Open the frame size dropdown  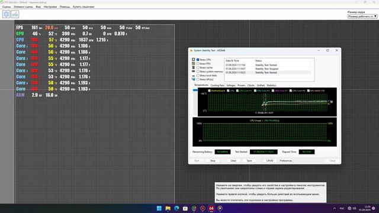tap(362, 16)
